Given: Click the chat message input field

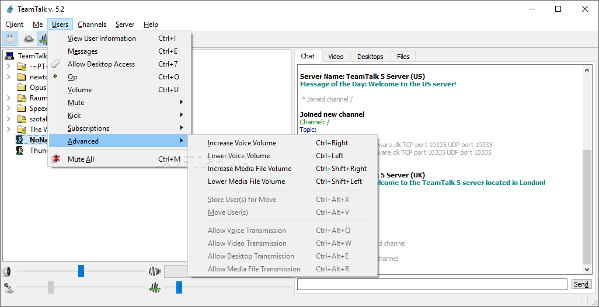Looking at the screenshot, I should click(x=432, y=284).
